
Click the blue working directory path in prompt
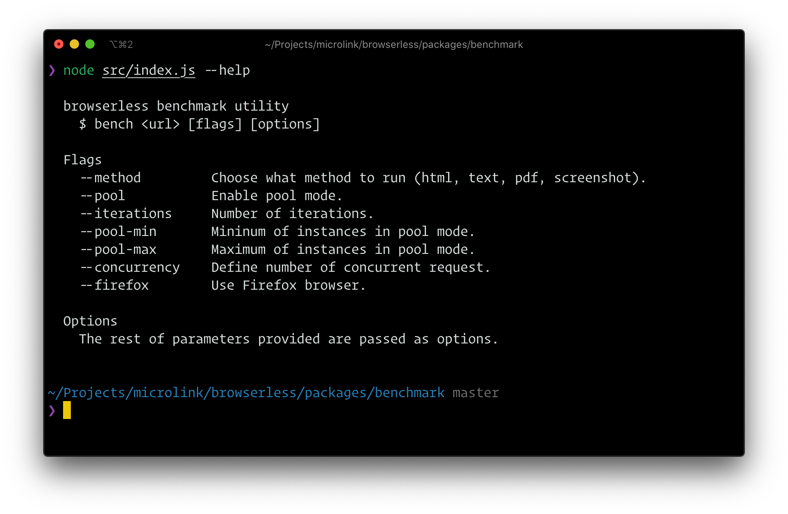pyautogui.click(x=246, y=393)
